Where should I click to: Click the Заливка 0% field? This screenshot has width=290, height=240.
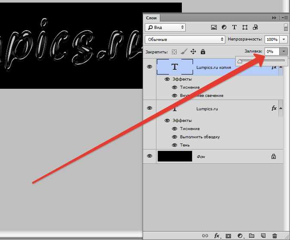[x=272, y=51]
